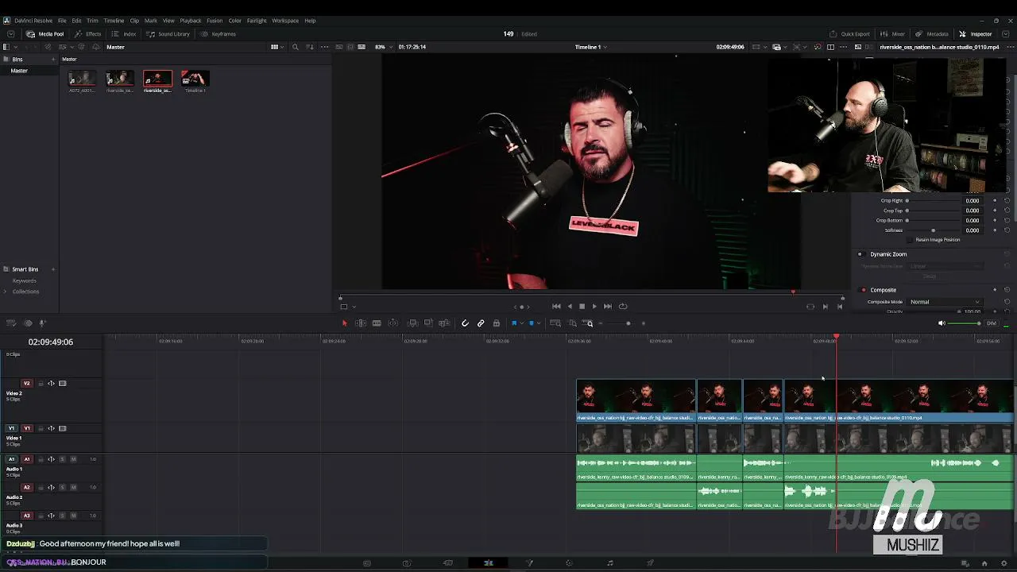Select the Blade Edit Mode tool
The height and width of the screenshot is (572, 1017).
[x=392, y=323]
